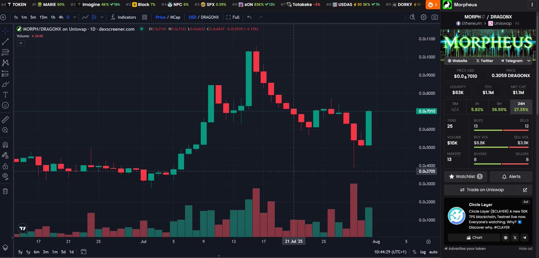Viewport: 539px width, 258px height.
Task: Toggle log scale
Action: pyautogui.click(x=423, y=252)
